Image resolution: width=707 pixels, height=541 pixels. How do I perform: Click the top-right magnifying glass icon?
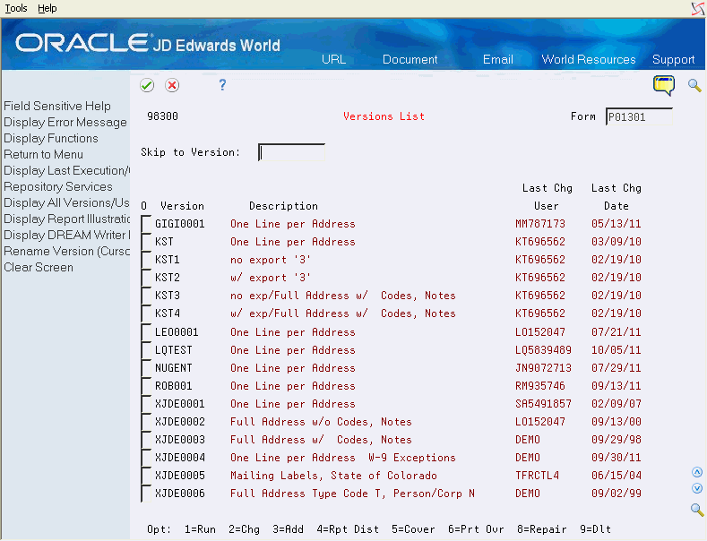coord(694,85)
